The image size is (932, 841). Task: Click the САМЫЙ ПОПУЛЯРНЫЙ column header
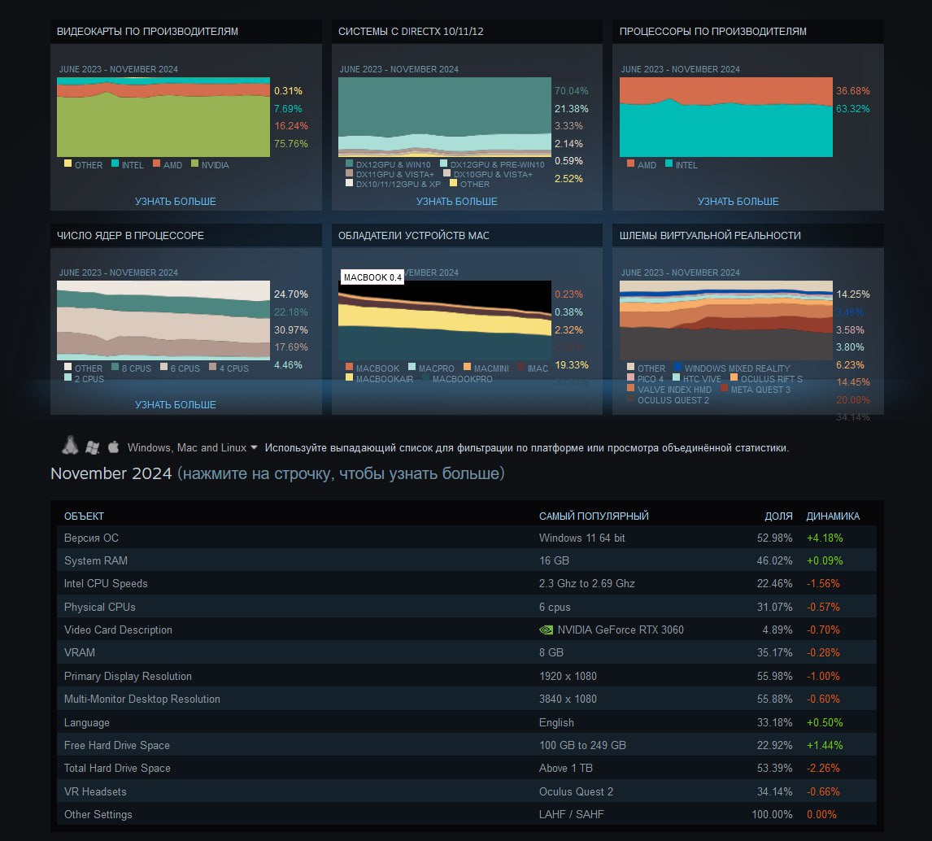[594, 516]
